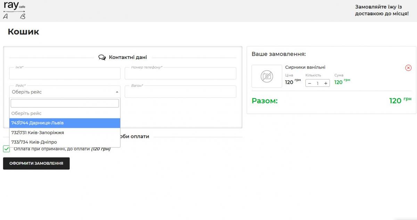The height and width of the screenshot is (220, 417).
Task: Click the quantity value field
Action: 317,83
